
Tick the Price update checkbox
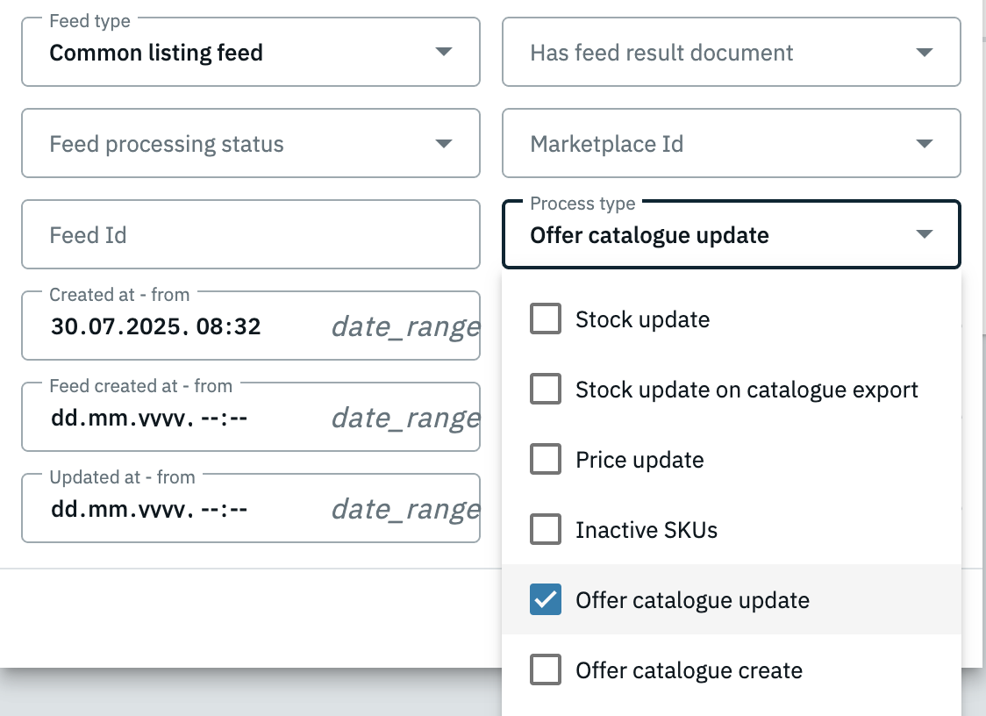tap(546, 460)
